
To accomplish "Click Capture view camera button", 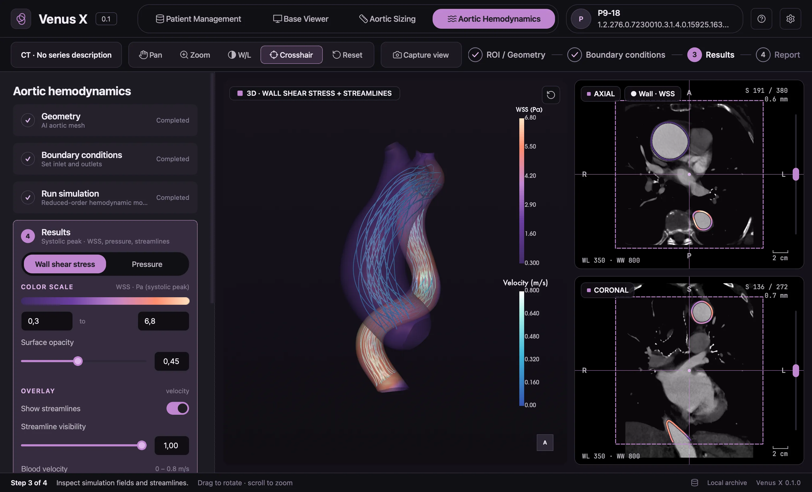I will click(x=421, y=55).
